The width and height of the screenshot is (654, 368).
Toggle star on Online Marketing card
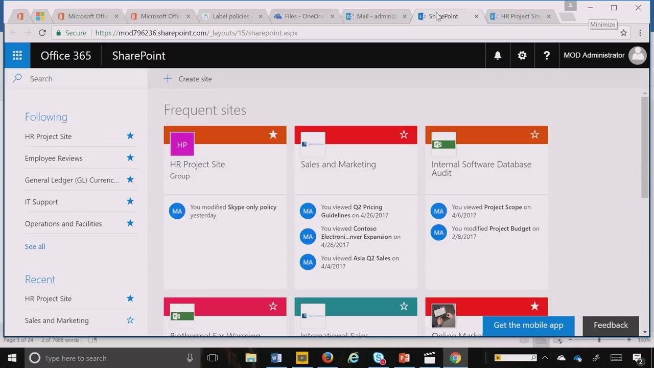click(x=535, y=306)
